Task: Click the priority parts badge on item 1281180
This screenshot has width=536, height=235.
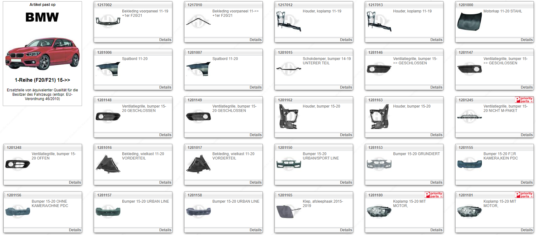Action: pos(434,195)
